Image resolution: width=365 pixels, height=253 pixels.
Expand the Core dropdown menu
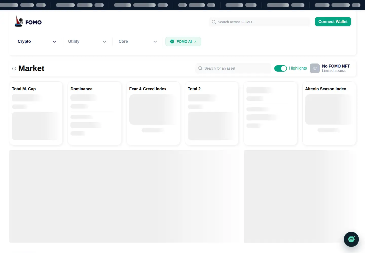click(x=138, y=41)
